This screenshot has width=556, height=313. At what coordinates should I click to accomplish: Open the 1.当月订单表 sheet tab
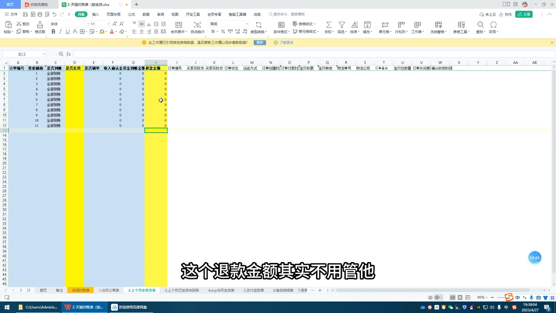coord(109,290)
